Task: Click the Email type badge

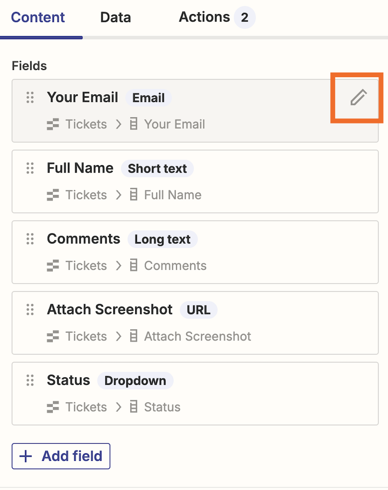Action: (148, 98)
